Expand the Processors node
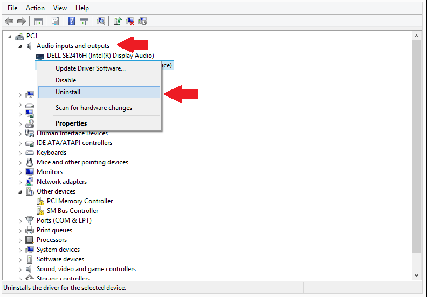The width and height of the screenshot is (427, 297). click(20, 240)
